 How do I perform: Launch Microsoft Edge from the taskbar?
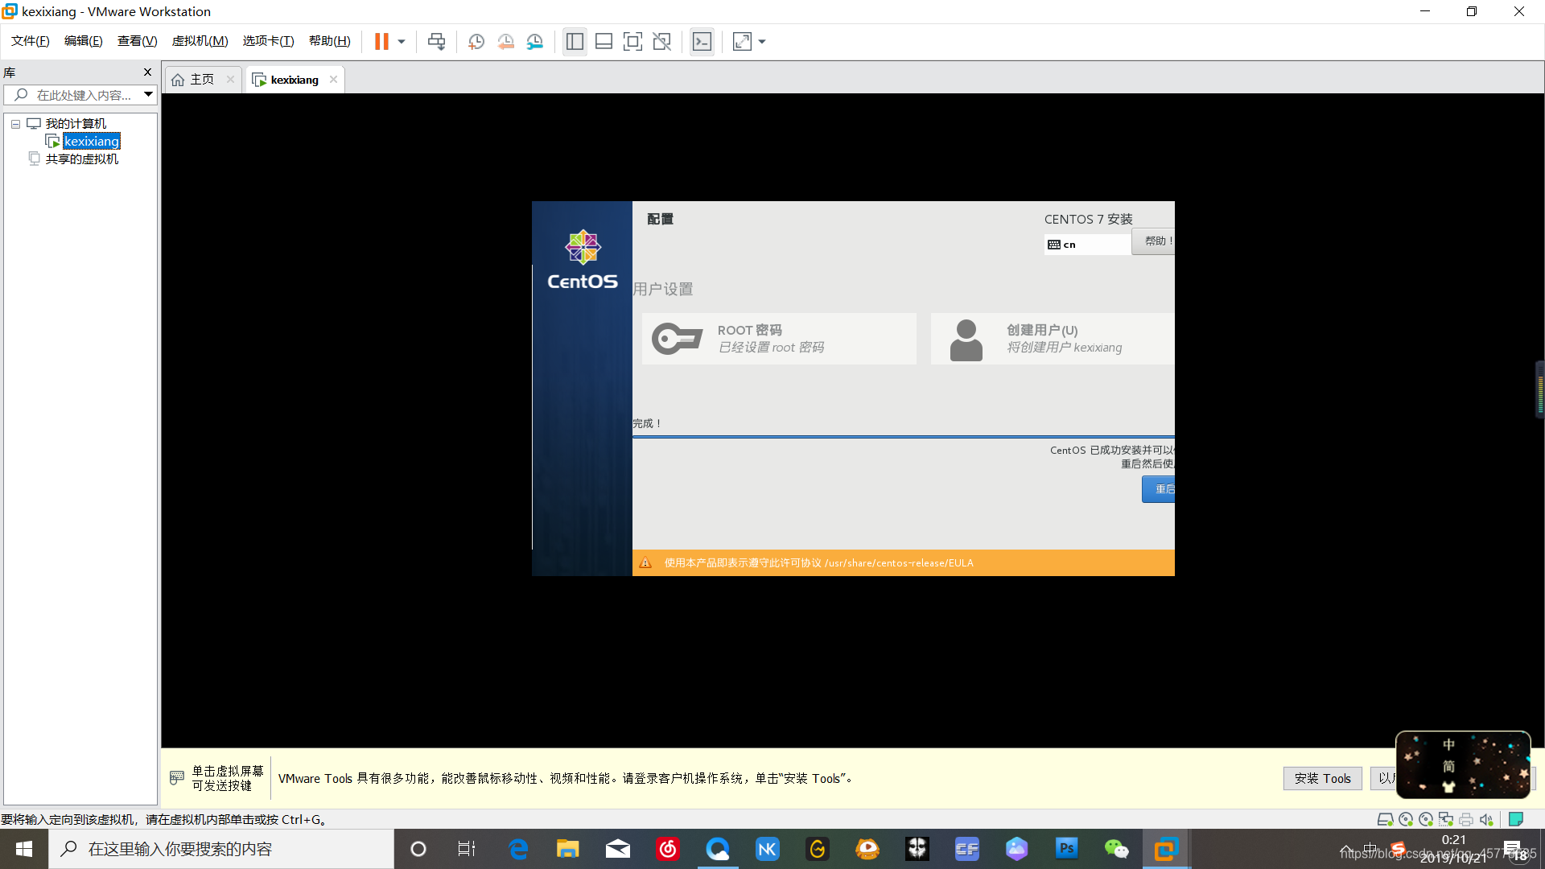click(x=517, y=849)
